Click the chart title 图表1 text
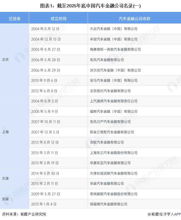 pos(90,6)
